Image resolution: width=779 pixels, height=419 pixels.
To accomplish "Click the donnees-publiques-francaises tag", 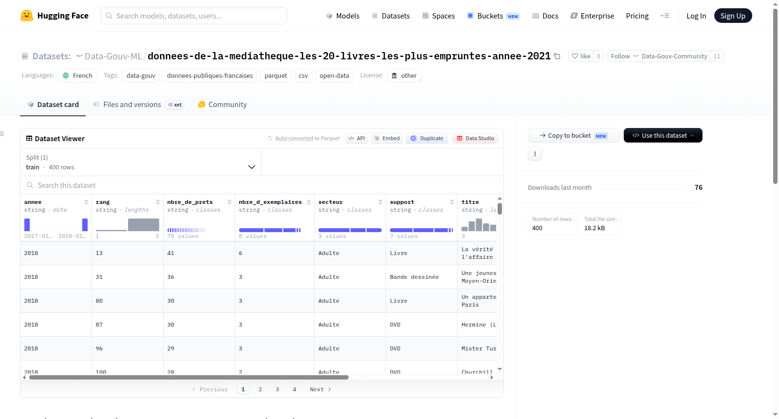I will (x=210, y=75).
